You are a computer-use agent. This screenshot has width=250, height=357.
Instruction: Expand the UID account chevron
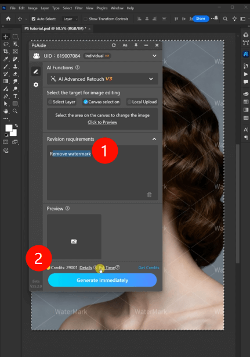pyautogui.click(x=154, y=56)
